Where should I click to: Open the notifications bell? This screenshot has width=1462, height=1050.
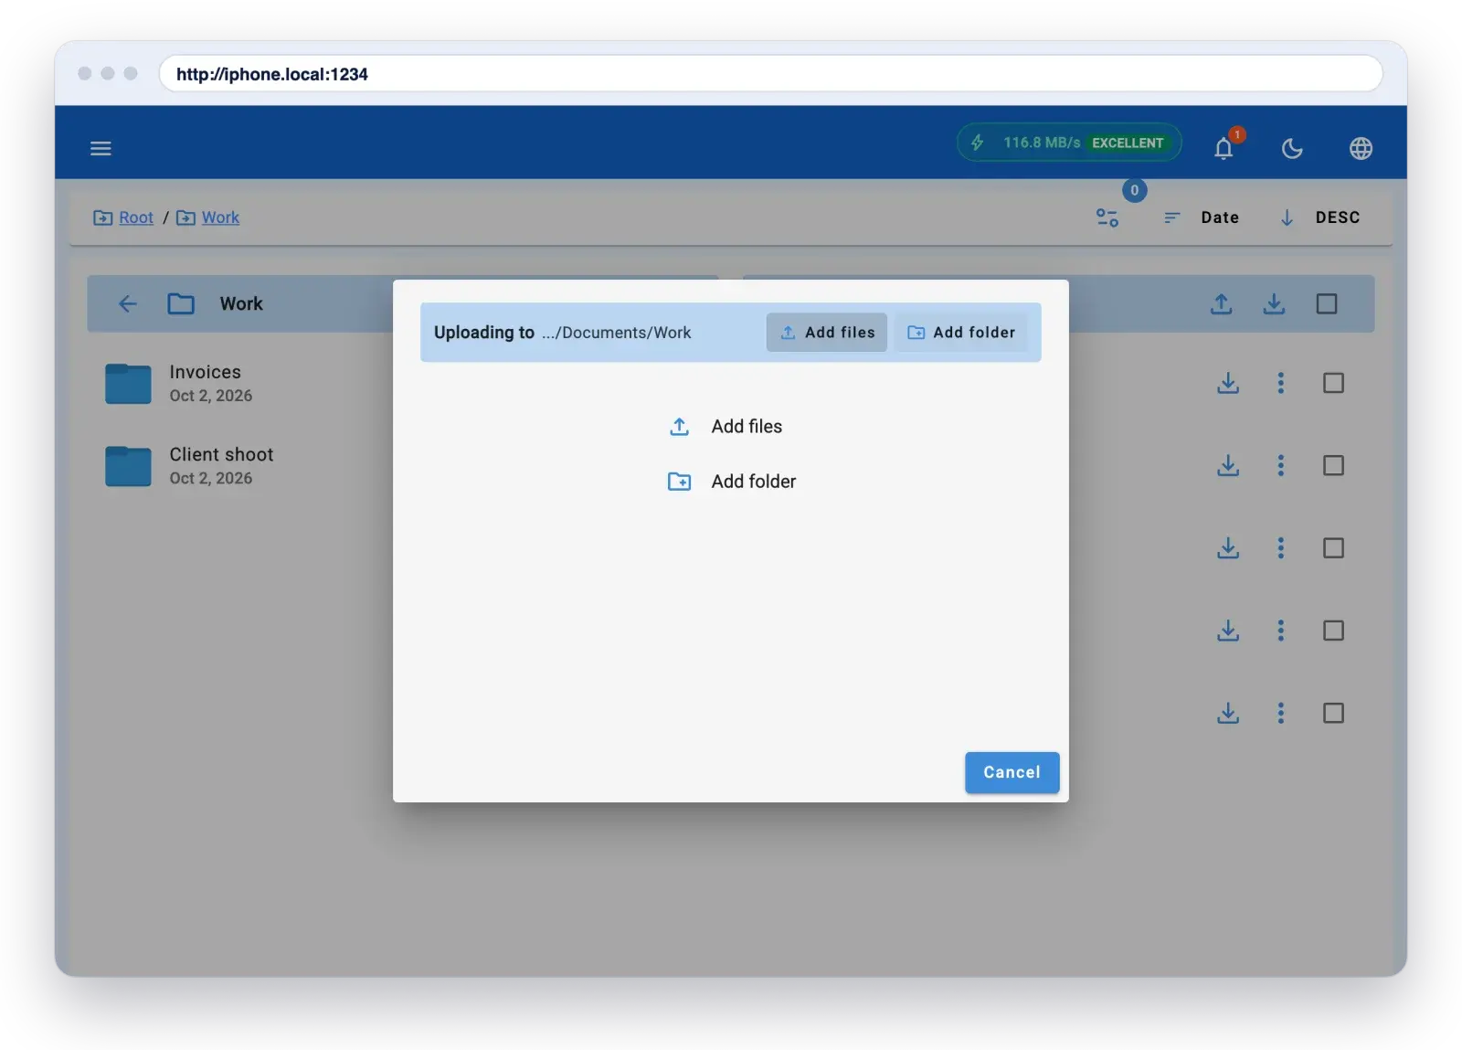click(1224, 148)
